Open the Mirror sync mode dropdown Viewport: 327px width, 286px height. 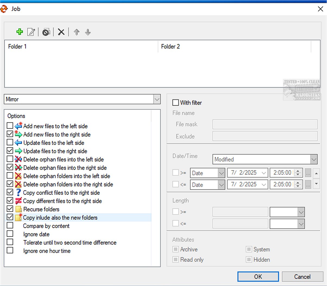(157, 99)
